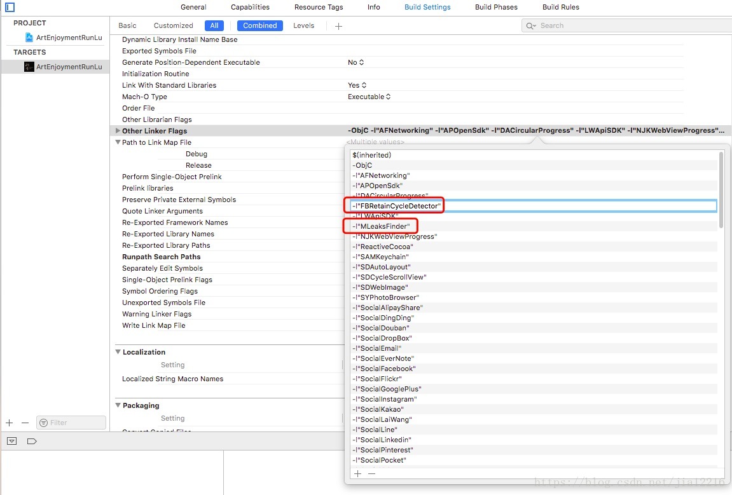Screen dimensions: 732x495
Task: Select the Other Librarian Flags setting
Action: tap(157, 120)
